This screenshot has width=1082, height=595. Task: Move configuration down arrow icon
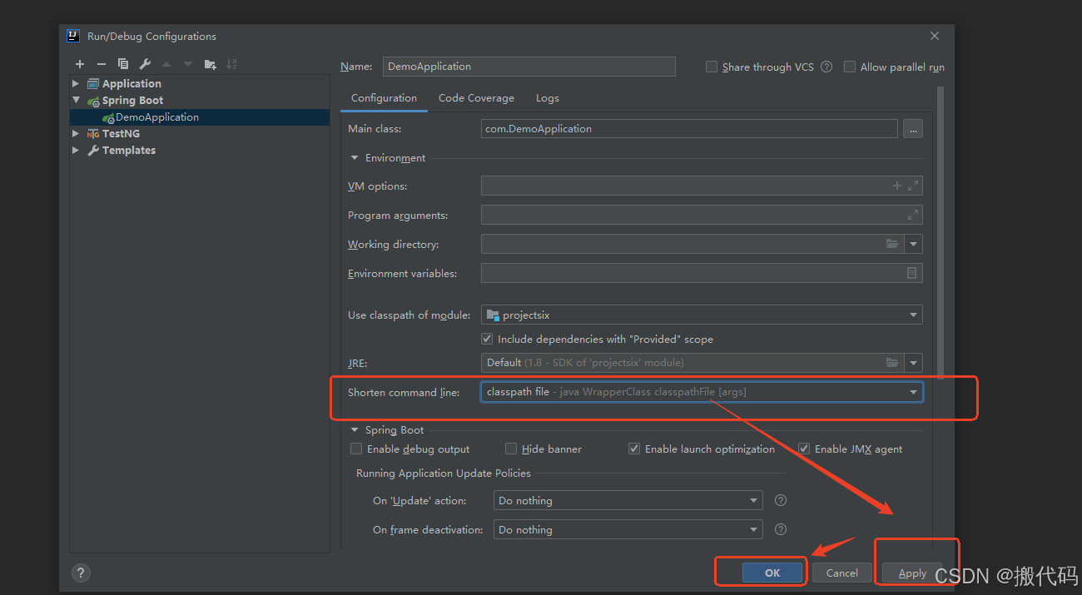188,64
